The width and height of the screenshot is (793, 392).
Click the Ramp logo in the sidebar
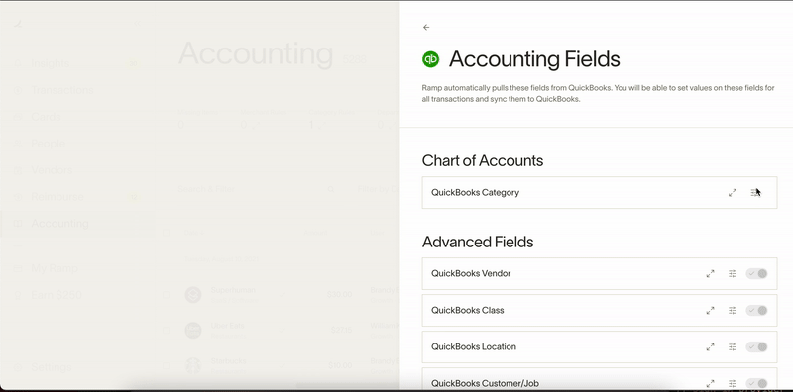pos(19,24)
